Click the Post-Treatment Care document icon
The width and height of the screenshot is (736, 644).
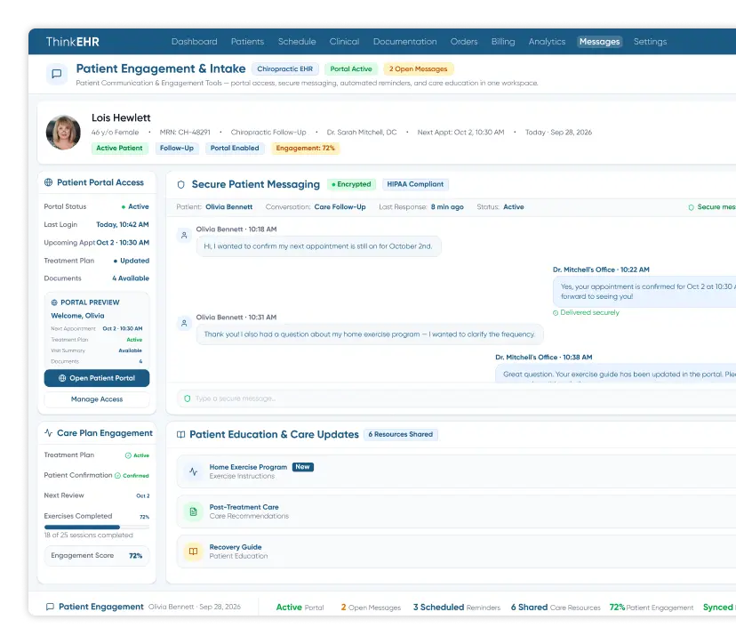tap(193, 511)
